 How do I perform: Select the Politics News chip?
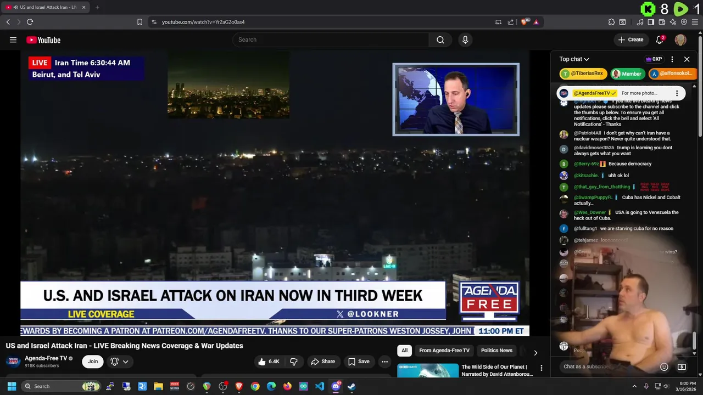click(x=496, y=351)
